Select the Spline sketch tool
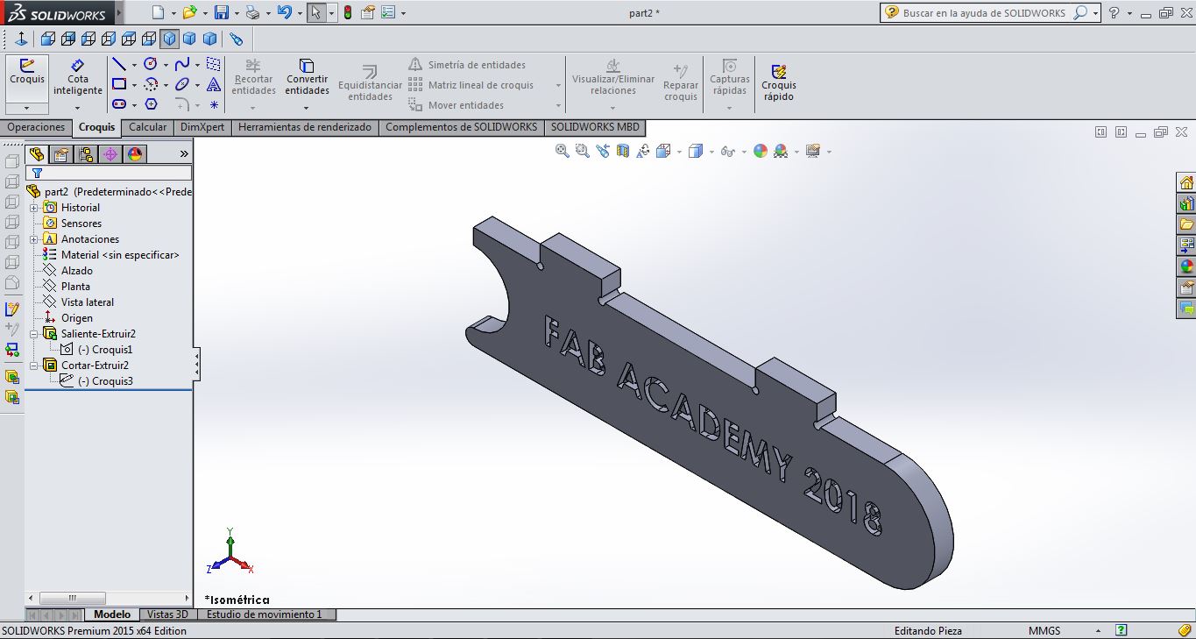This screenshot has width=1196, height=639. point(182,65)
